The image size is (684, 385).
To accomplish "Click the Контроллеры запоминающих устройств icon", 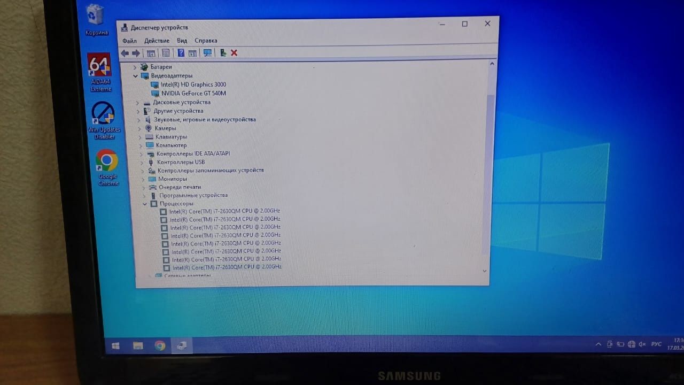I will pyautogui.click(x=152, y=170).
